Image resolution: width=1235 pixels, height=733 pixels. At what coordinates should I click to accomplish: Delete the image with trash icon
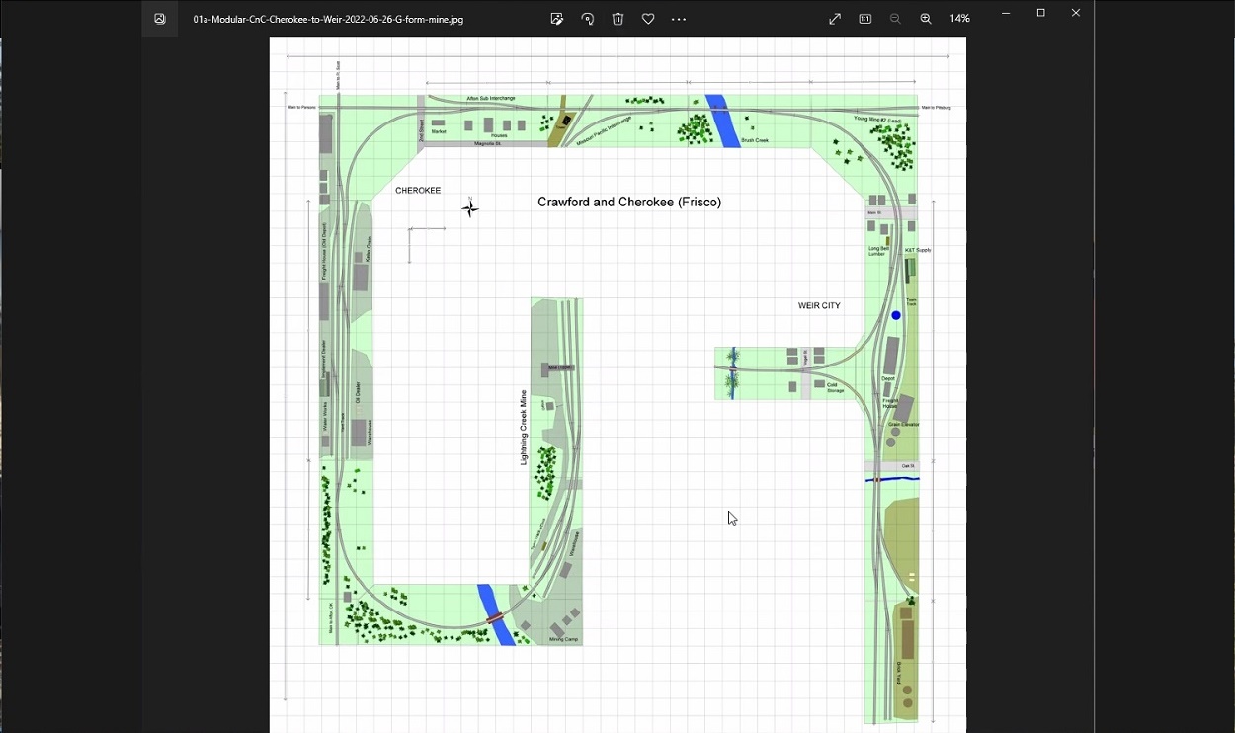coord(617,19)
